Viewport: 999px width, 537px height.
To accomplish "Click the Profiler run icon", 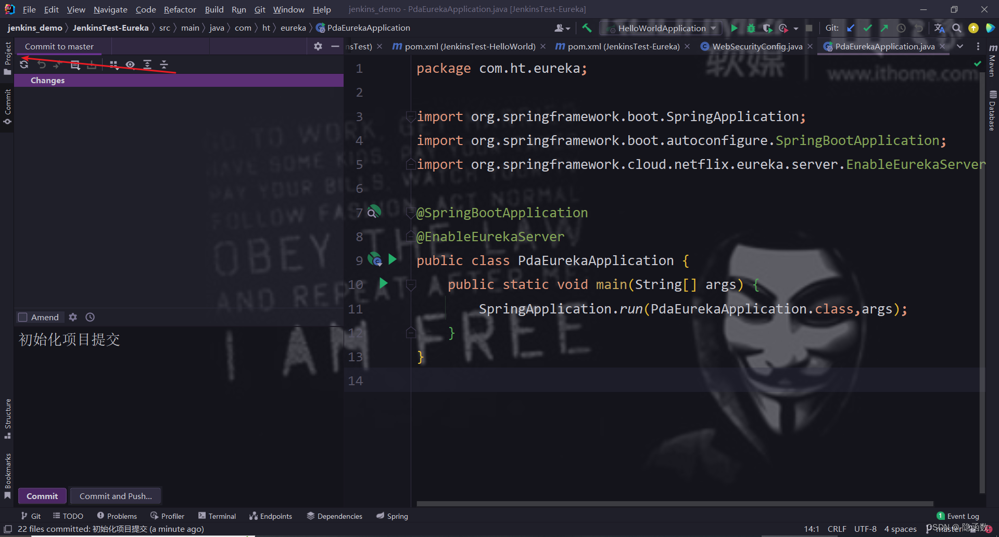I will pyautogui.click(x=783, y=28).
